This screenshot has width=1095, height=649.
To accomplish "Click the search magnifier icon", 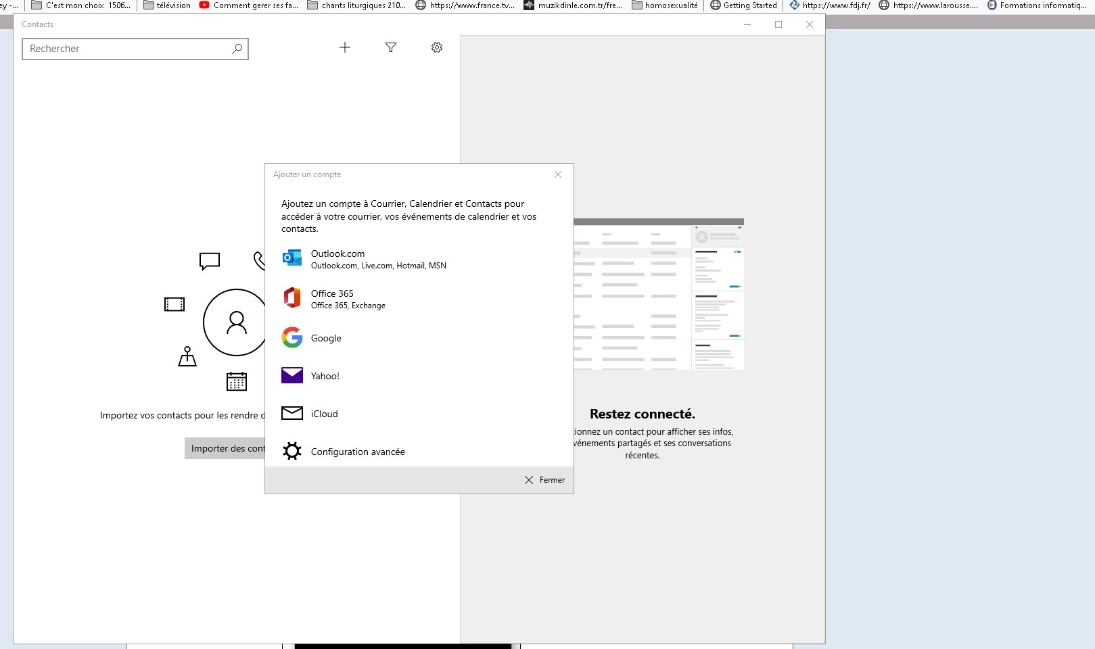I will (237, 49).
